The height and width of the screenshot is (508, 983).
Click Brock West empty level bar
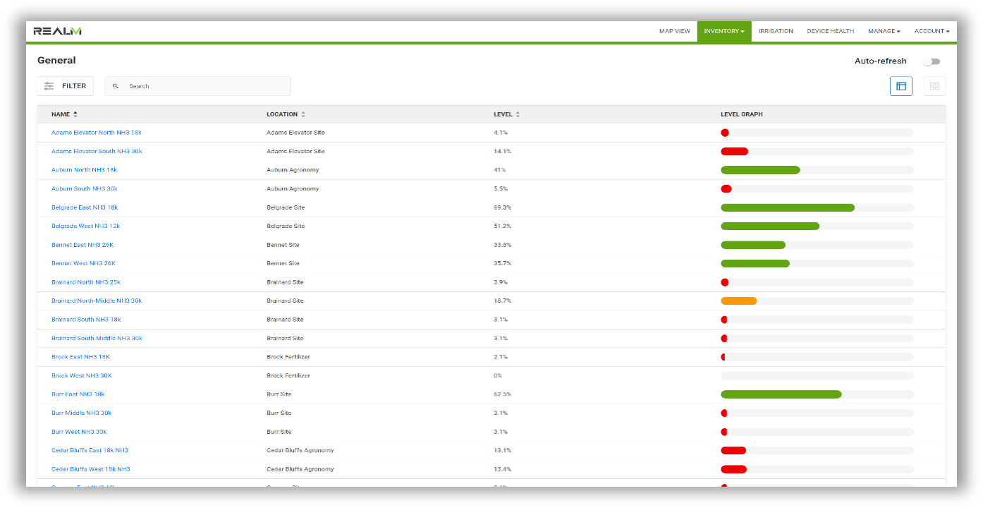tap(817, 375)
